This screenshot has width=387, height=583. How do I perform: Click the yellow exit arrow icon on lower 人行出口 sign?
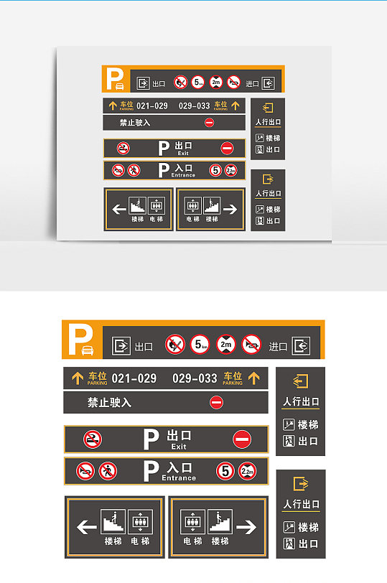tap(301, 484)
